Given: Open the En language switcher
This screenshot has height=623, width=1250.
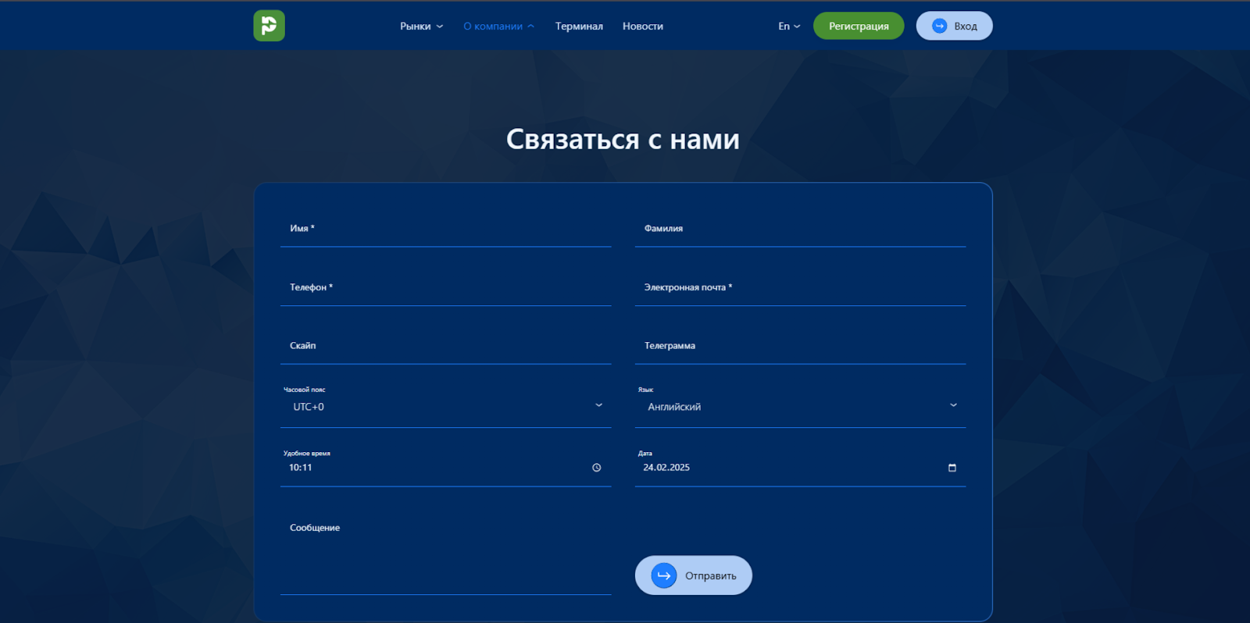Looking at the screenshot, I should [x=789, y=26].
